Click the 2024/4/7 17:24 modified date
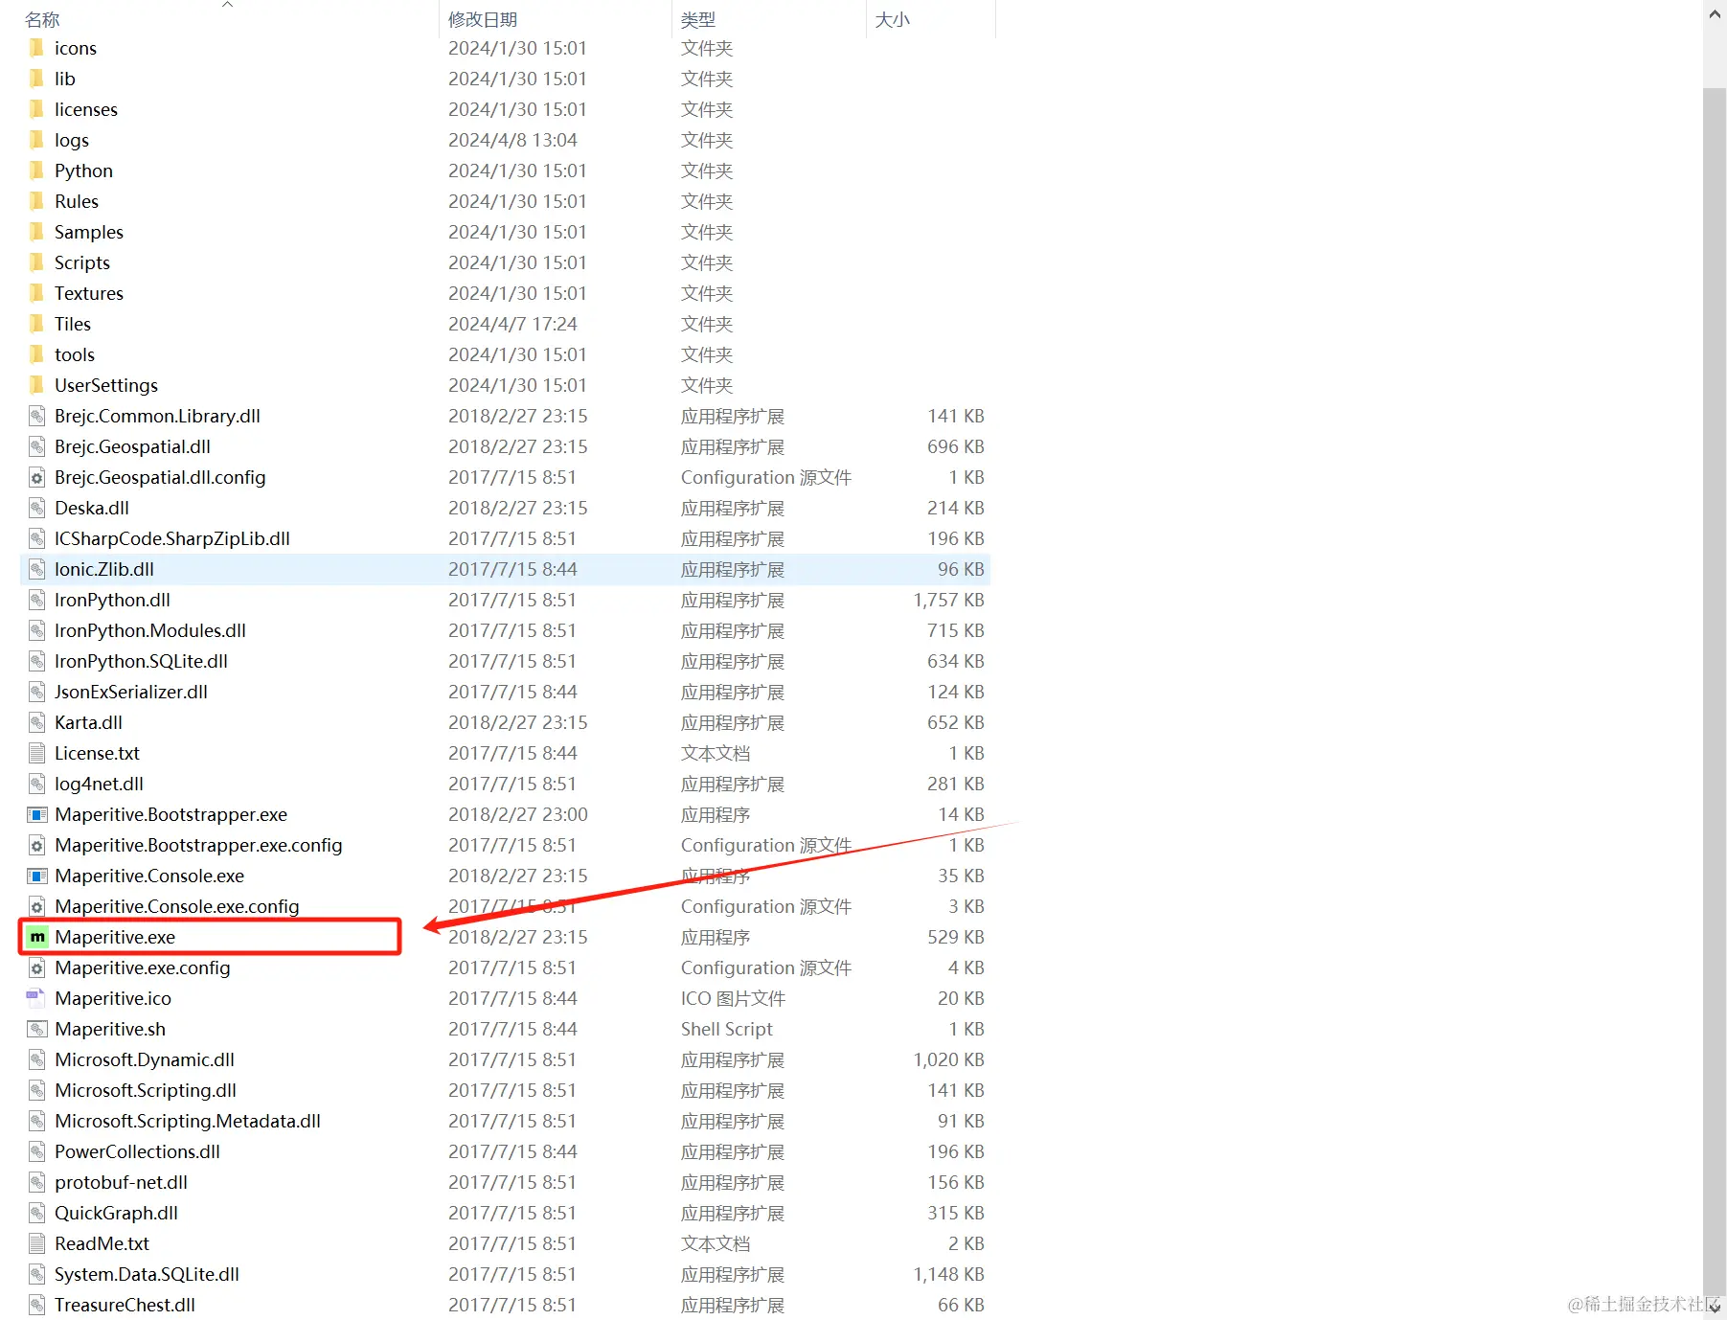Image resolution: width=1727 pixels, height=1320 pixels. click(512, 324)
